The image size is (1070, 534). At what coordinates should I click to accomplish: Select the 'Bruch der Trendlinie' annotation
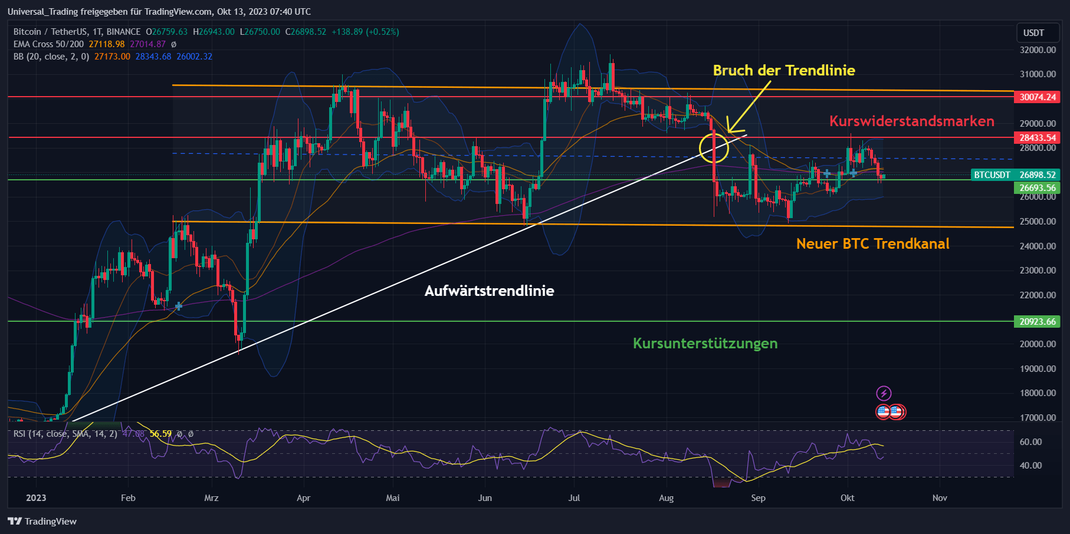(784, 70)
